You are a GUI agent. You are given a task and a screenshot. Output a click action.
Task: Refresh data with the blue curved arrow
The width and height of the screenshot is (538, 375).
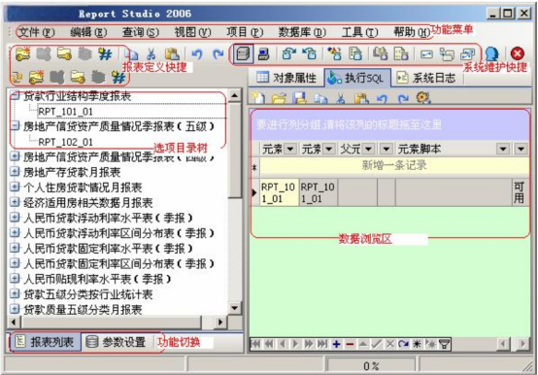click(x=404, y=344)
